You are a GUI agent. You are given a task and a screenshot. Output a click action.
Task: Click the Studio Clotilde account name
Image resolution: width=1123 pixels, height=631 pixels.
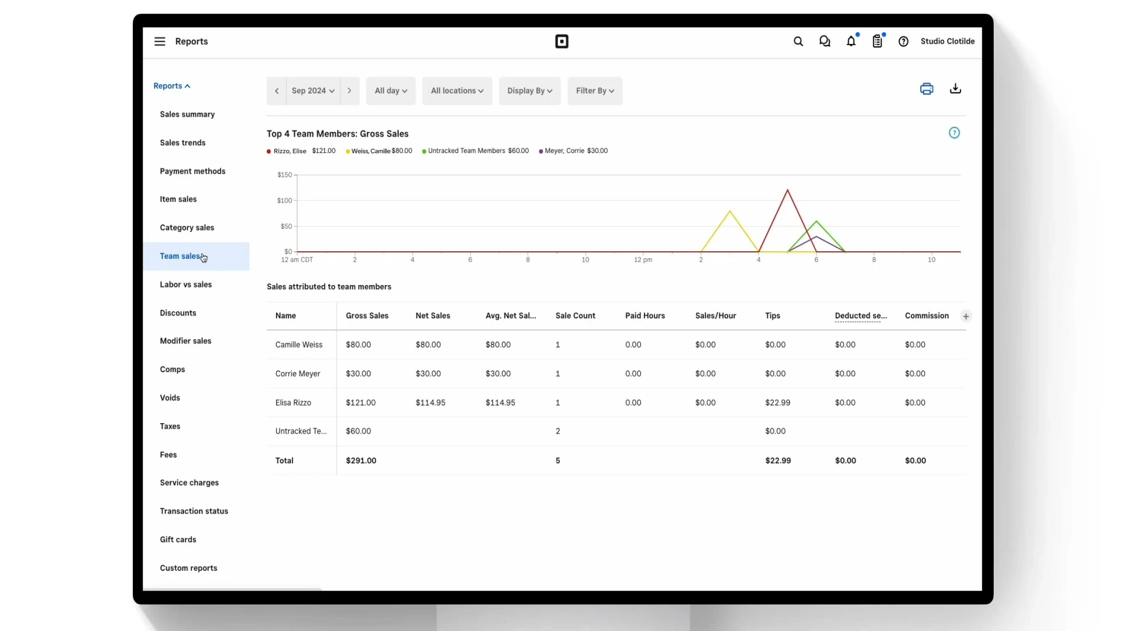(x=948, y=41)
